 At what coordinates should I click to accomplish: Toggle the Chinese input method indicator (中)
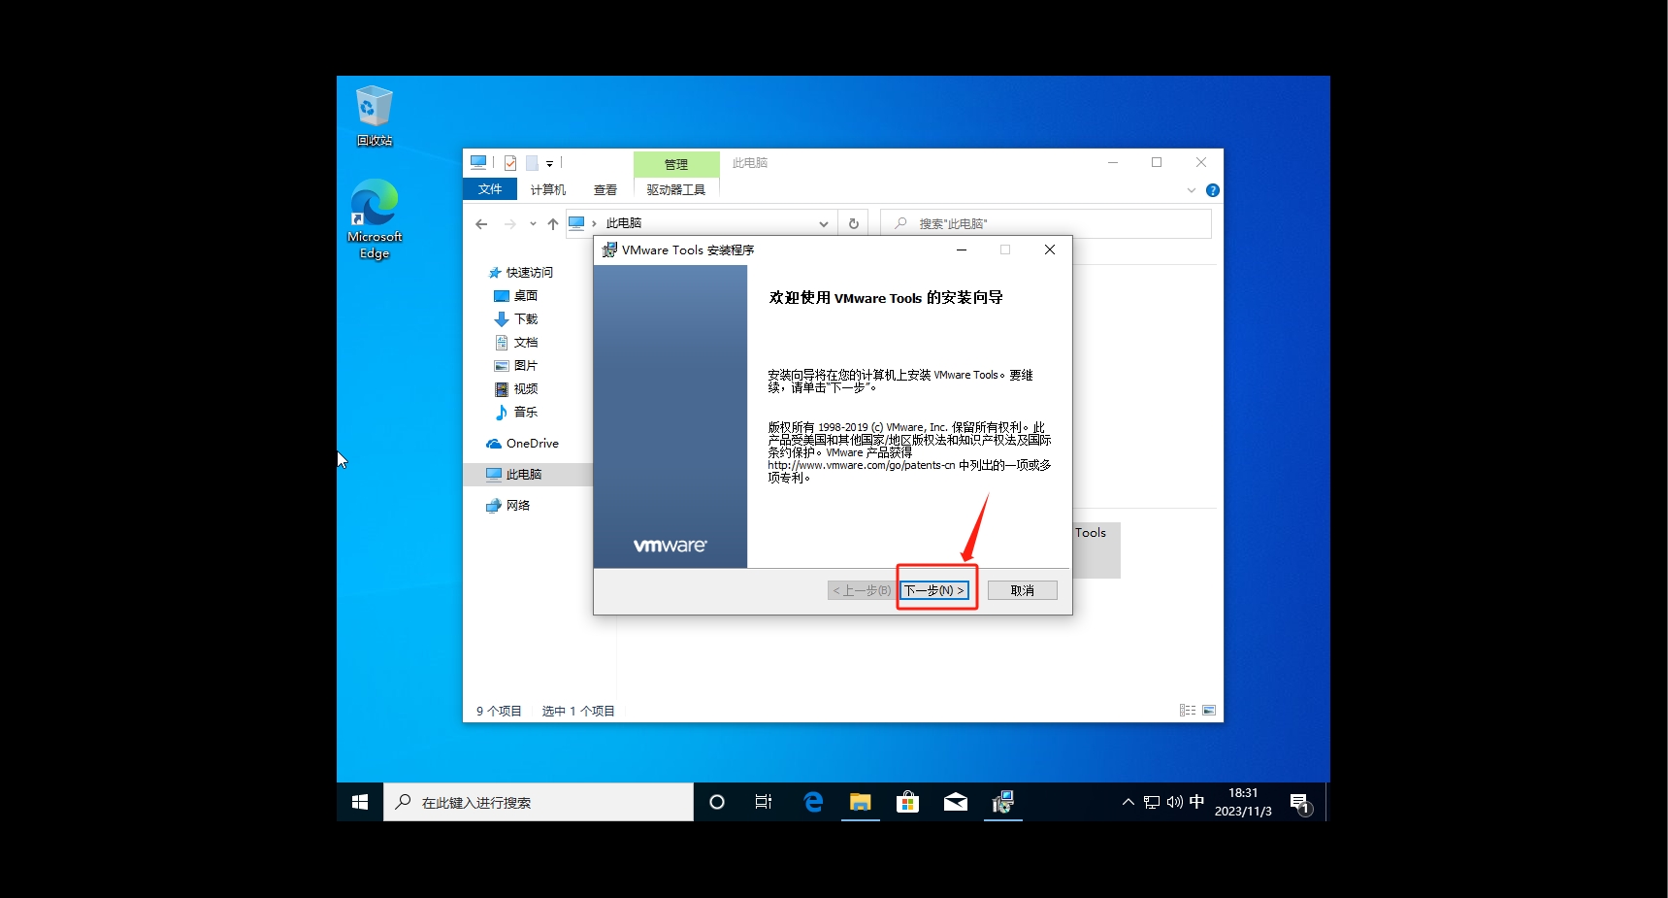1196,802
